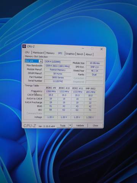Open the Graphics tab
Viewport: 137px width, 183px height.
[x=70, y=54]
